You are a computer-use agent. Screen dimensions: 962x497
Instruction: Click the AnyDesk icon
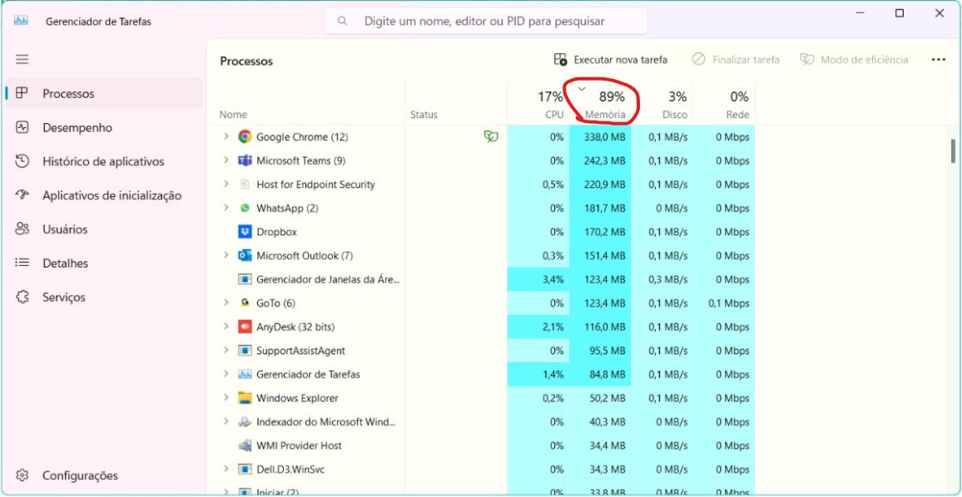[245, 327]
